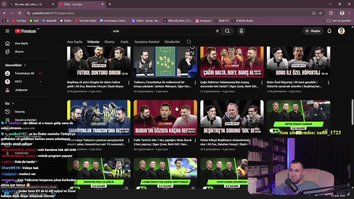Image resolution: width=354 pixels, height=199 pixels.
Task: Switch to Canlı channel tab
Action: click(x=124, y=42)
